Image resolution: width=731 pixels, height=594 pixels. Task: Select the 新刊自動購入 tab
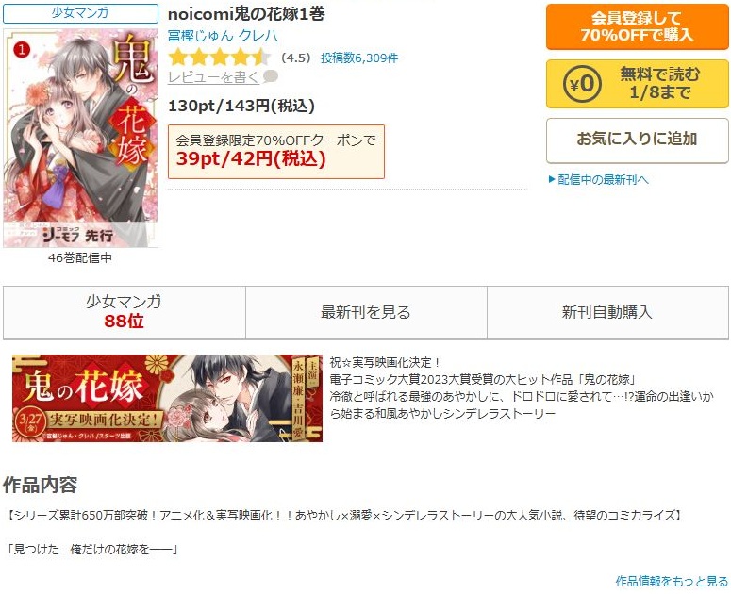(x=607, y=312)
